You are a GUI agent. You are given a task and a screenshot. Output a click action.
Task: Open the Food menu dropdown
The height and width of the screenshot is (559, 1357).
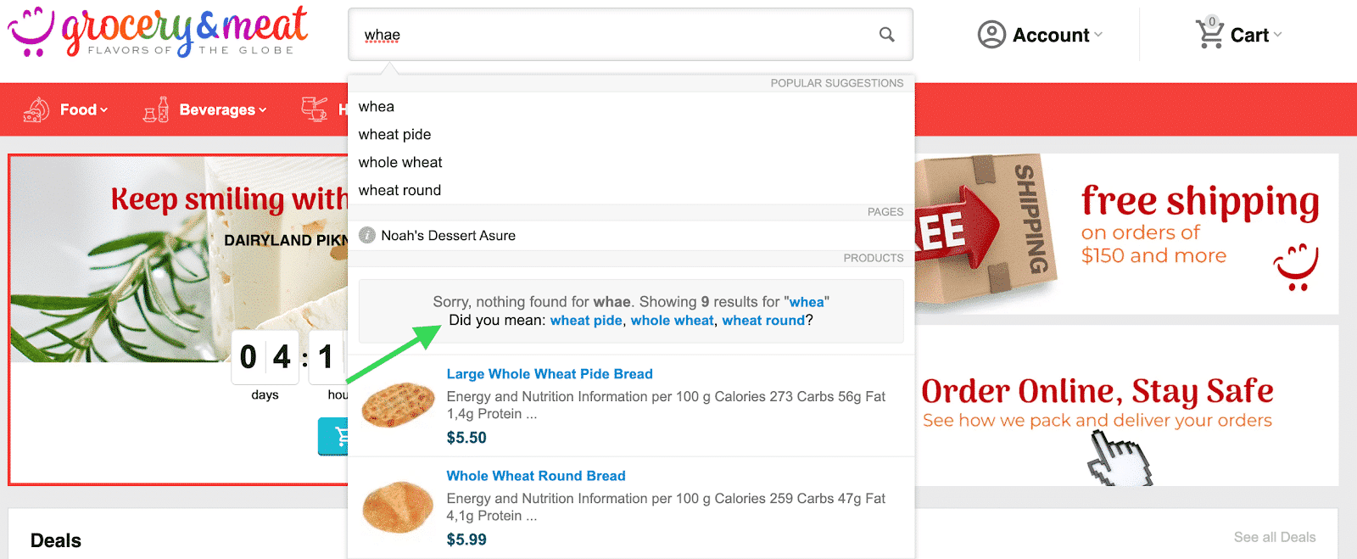[x=84, y=109]
